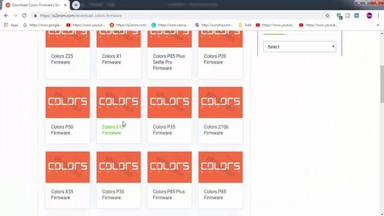This screenshot has height=216, width=384.
Task: Go back to the previous page
Action: pyautogui.click(x=6, y=16)
